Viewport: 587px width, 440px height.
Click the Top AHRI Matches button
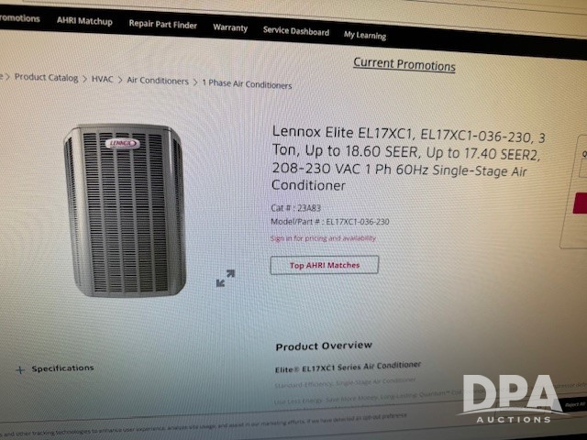click(x=325, y=265)
